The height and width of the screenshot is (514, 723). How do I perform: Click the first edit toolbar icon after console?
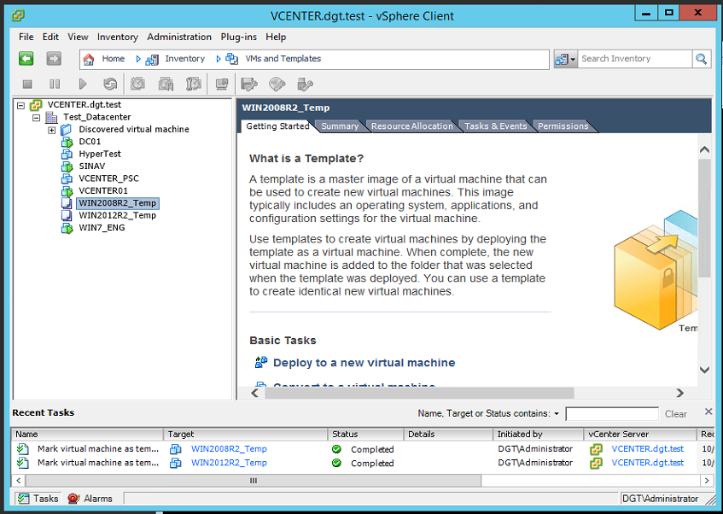click(249, 84)
